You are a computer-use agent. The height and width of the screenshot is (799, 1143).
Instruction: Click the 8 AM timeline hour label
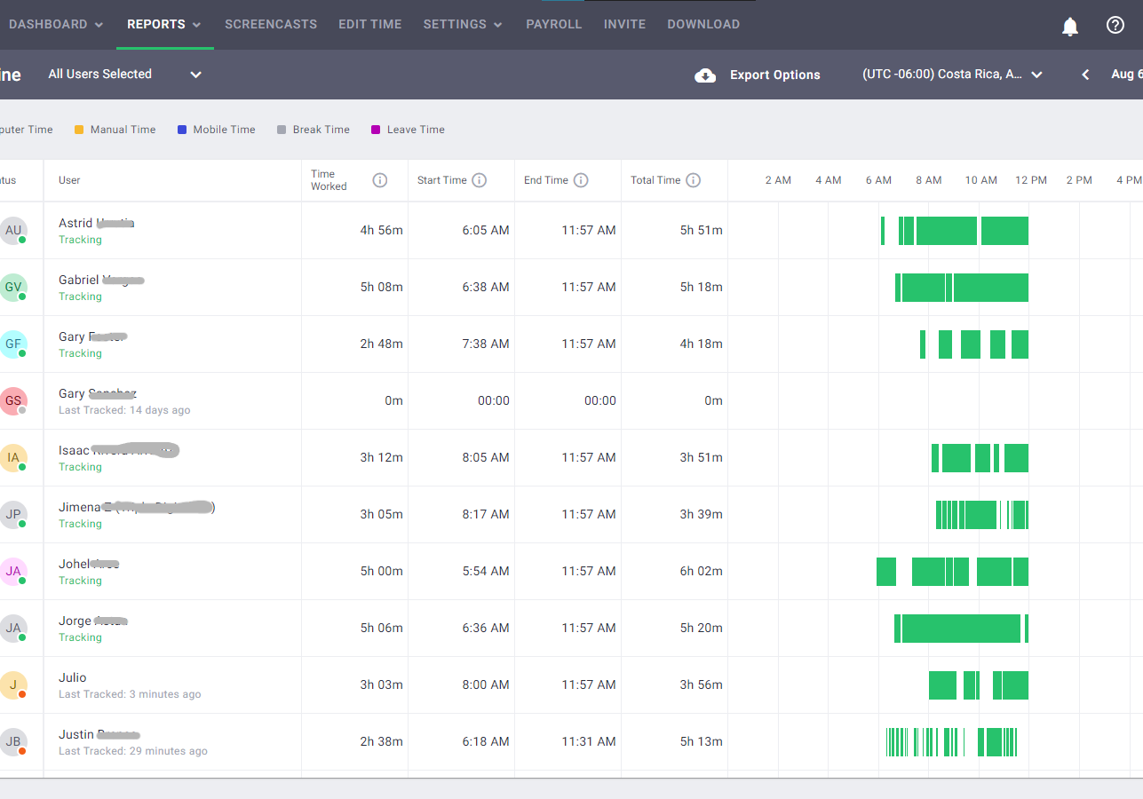pos(929,180)
